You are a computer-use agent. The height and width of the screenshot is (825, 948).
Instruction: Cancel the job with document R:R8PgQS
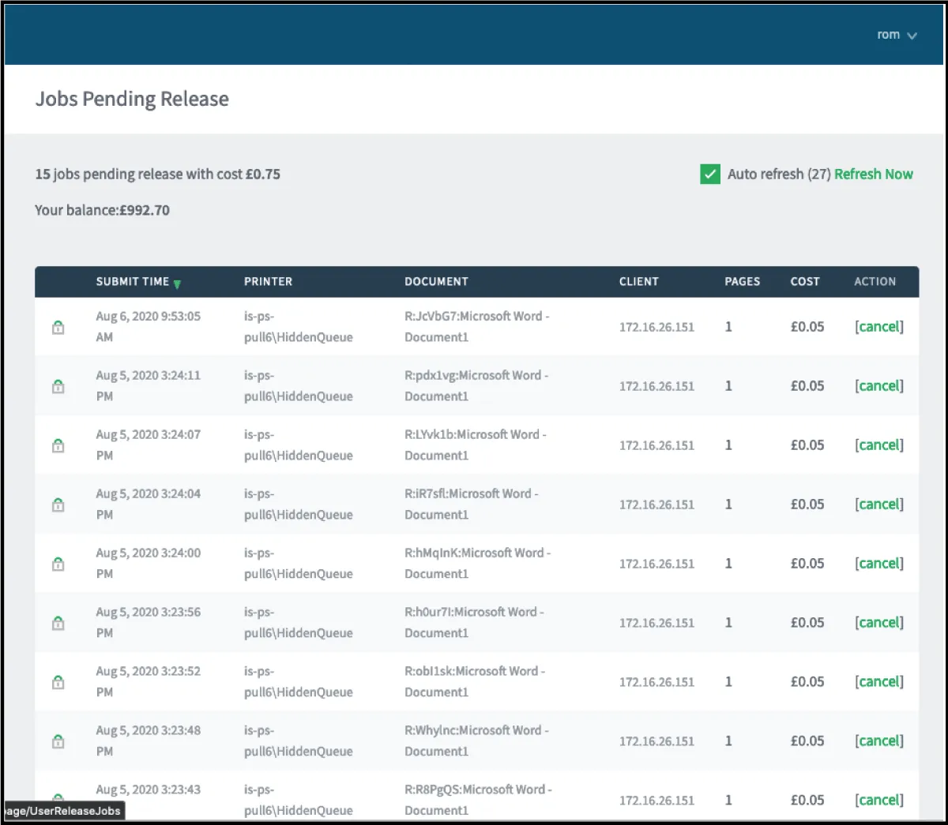(x=878, y=800)
